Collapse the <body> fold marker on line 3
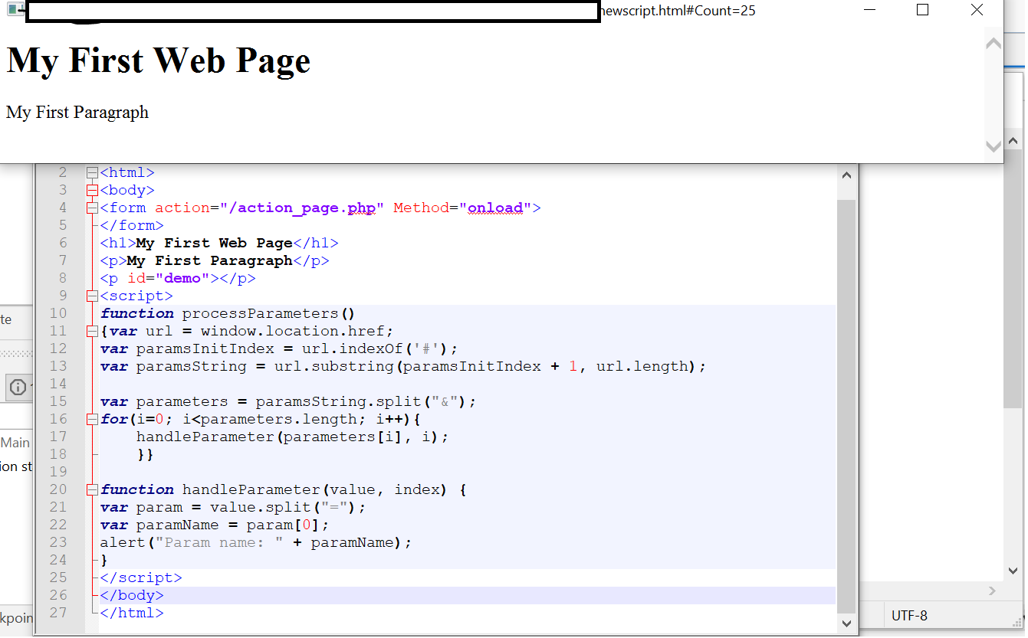The image size is (1028, 638). point(92,191)
